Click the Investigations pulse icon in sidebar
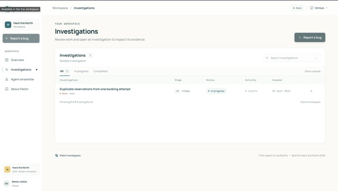This screenshot has height=191, width=338. pos(7,70)
